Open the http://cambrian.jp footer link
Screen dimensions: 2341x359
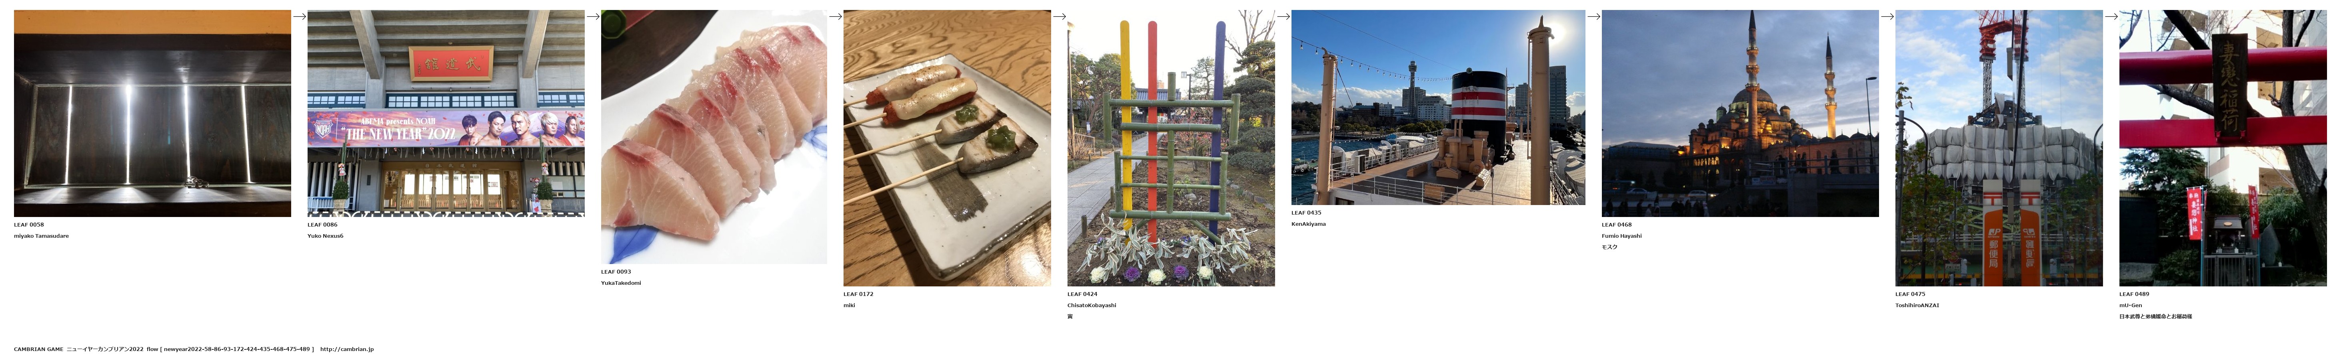[x=347, y=349]
